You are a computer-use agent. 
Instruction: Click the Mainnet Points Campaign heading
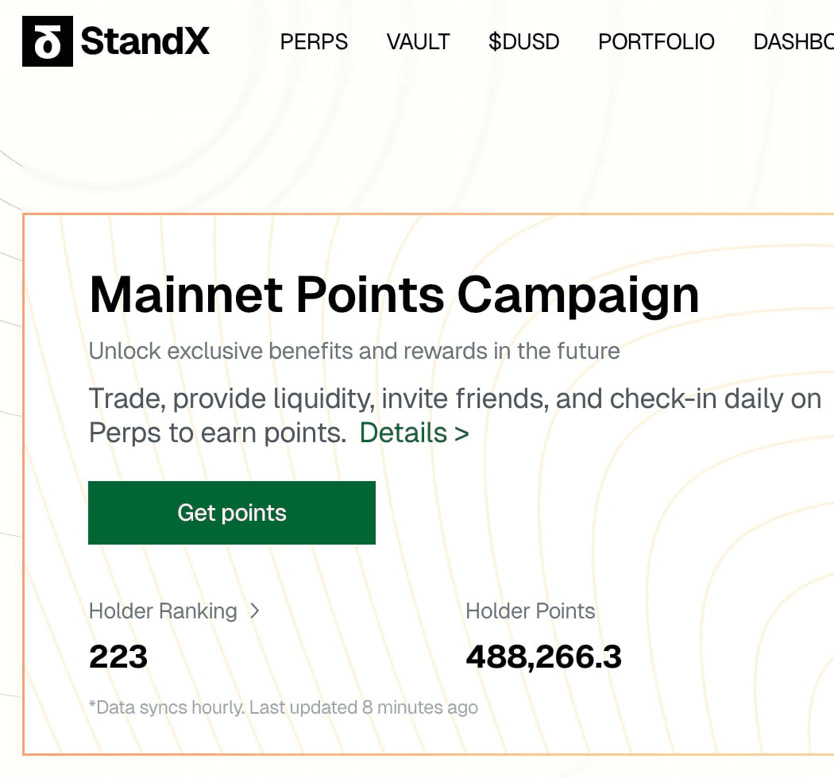[394, 295]
